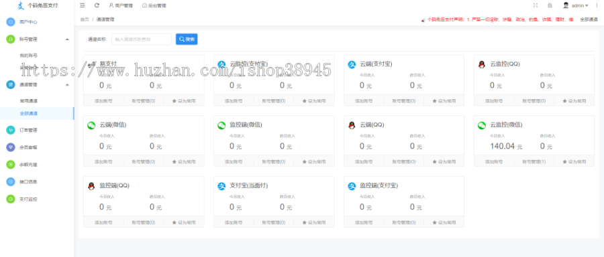The width and height of the screenshot is (604, 257).
Task: Open the vertical three-dot more menu
Action: [597, 5]
